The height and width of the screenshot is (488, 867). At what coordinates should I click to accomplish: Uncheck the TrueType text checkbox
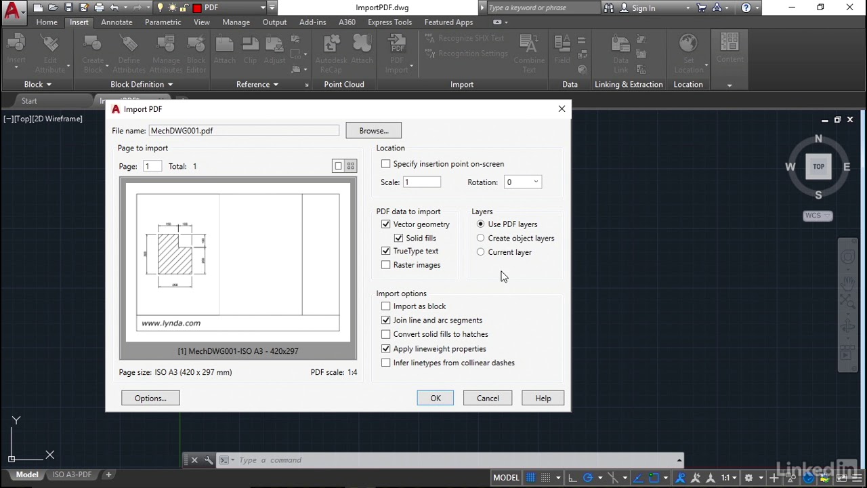386,251
